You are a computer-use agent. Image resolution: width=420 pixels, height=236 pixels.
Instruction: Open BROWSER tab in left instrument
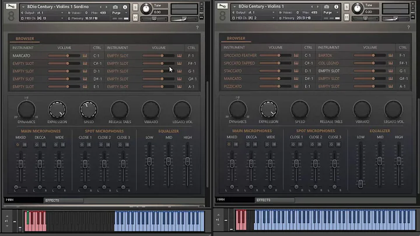(x=24, y=39)
